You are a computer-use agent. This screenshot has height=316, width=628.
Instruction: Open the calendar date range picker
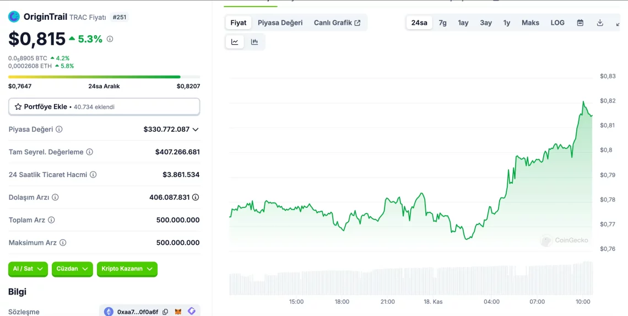[580, 23]
